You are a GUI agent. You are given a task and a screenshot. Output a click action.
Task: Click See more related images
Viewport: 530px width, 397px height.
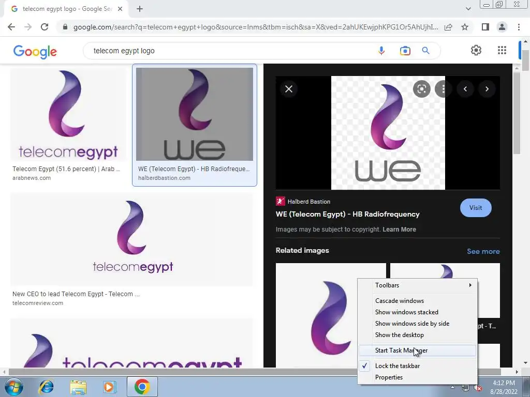coord(483,252)
